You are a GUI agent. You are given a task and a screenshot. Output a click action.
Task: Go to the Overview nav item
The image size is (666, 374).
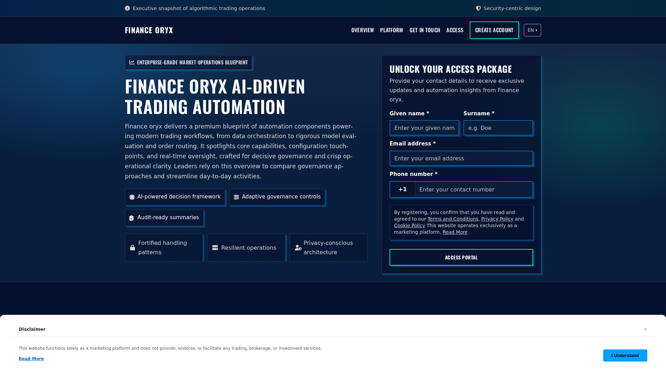[362, 30]
